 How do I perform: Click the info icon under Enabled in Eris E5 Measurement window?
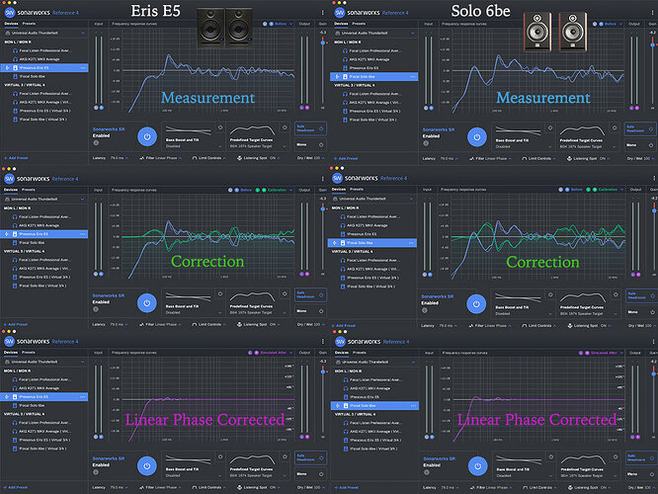point(96,142)
